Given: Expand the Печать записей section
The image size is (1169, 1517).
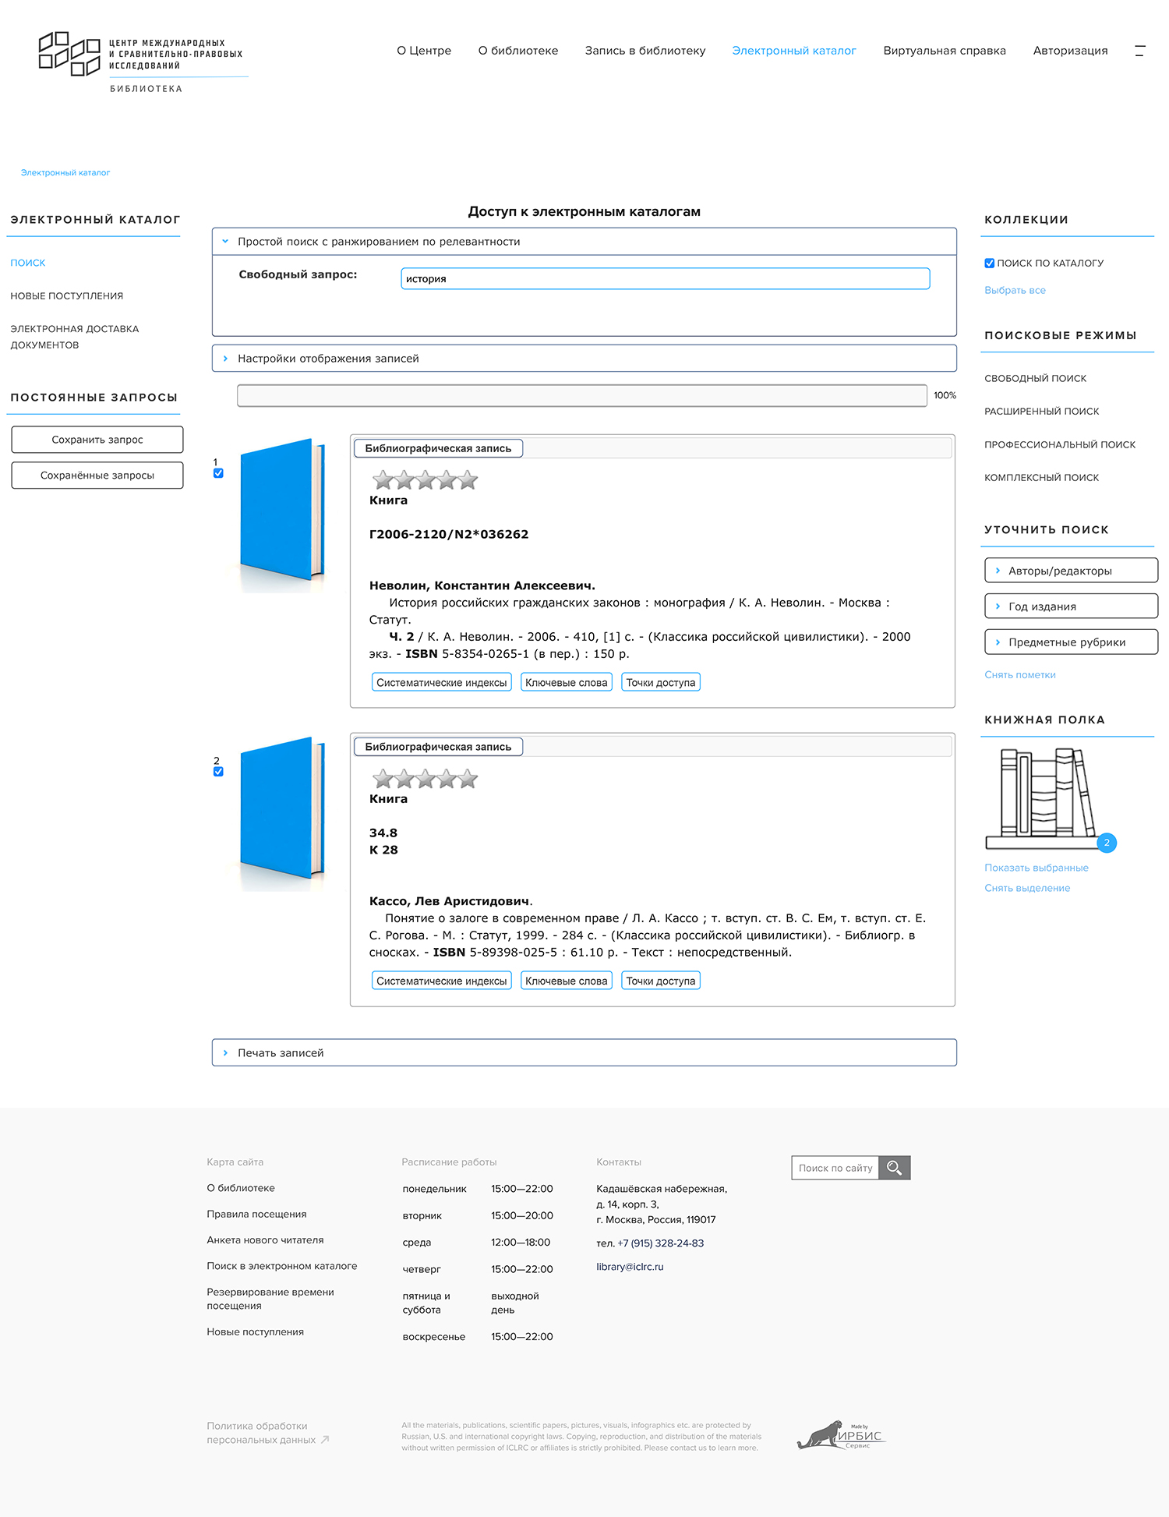Looking at the screenshot, I should coord(281,1053).
